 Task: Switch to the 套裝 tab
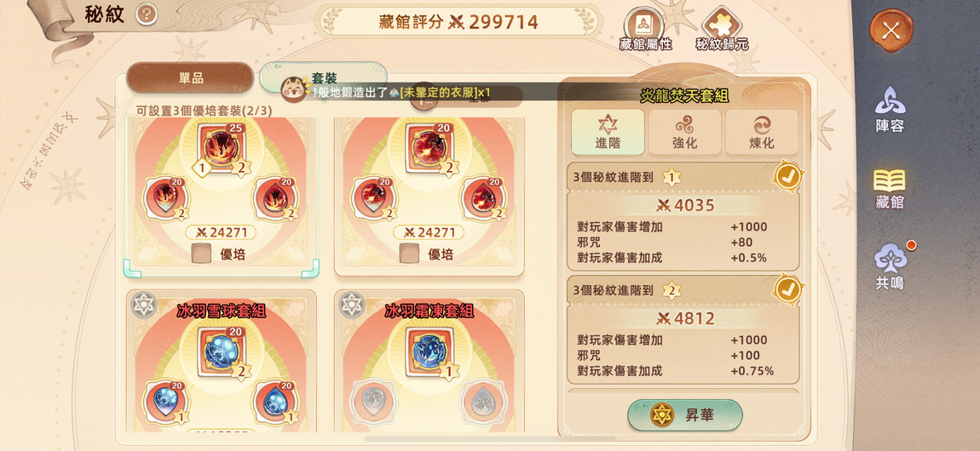pyautogui.click(x=324, y=77)
